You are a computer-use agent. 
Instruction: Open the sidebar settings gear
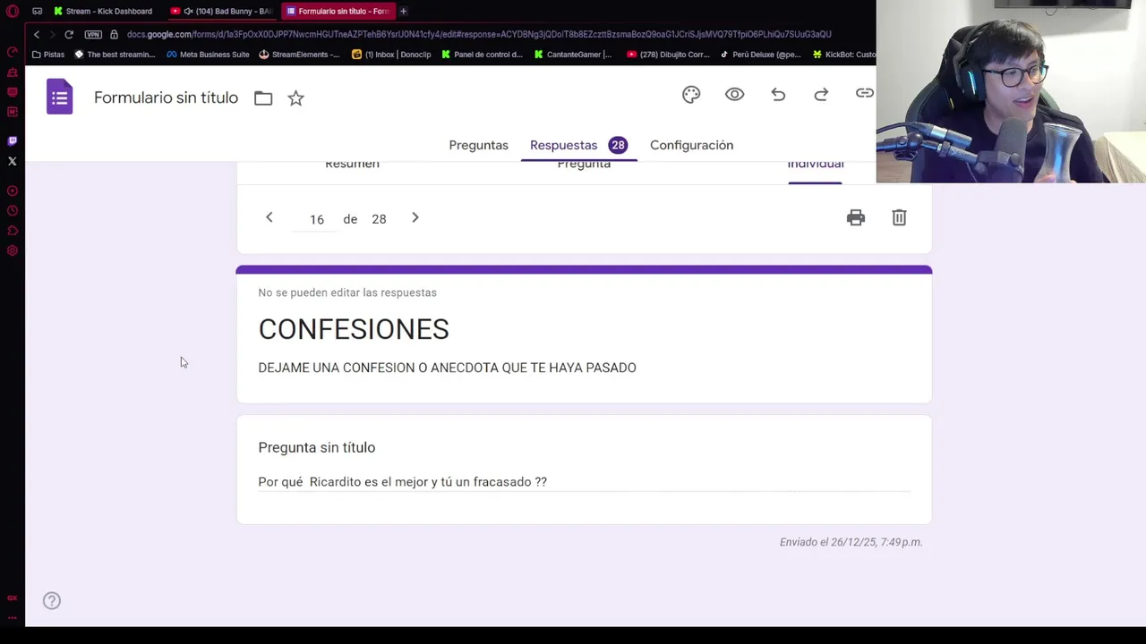(x=13, y=250)
